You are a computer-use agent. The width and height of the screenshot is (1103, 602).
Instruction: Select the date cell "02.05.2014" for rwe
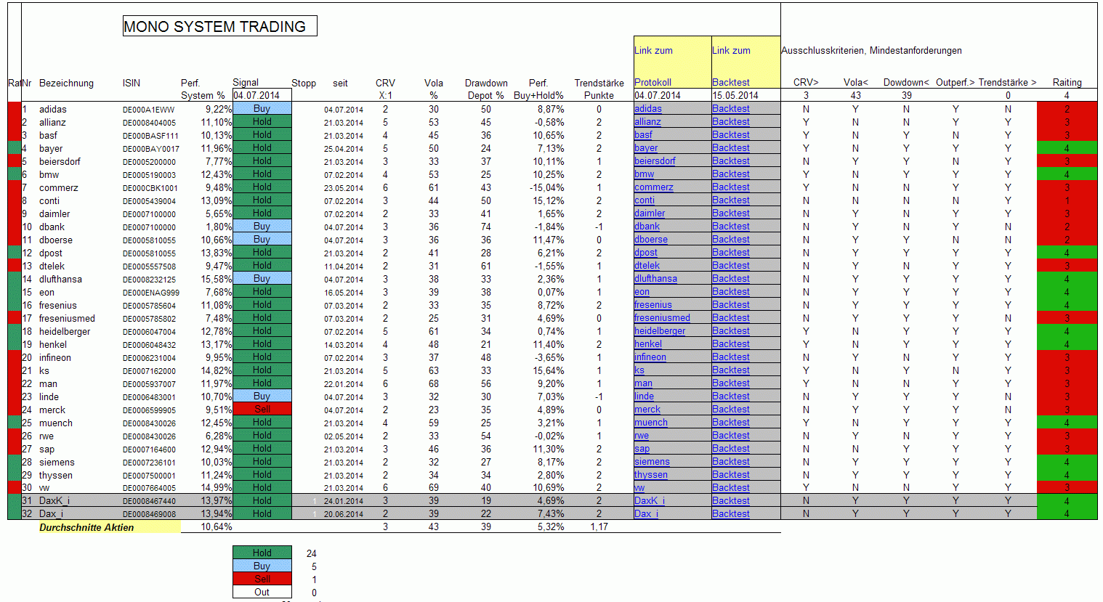[x=344, y=436]
